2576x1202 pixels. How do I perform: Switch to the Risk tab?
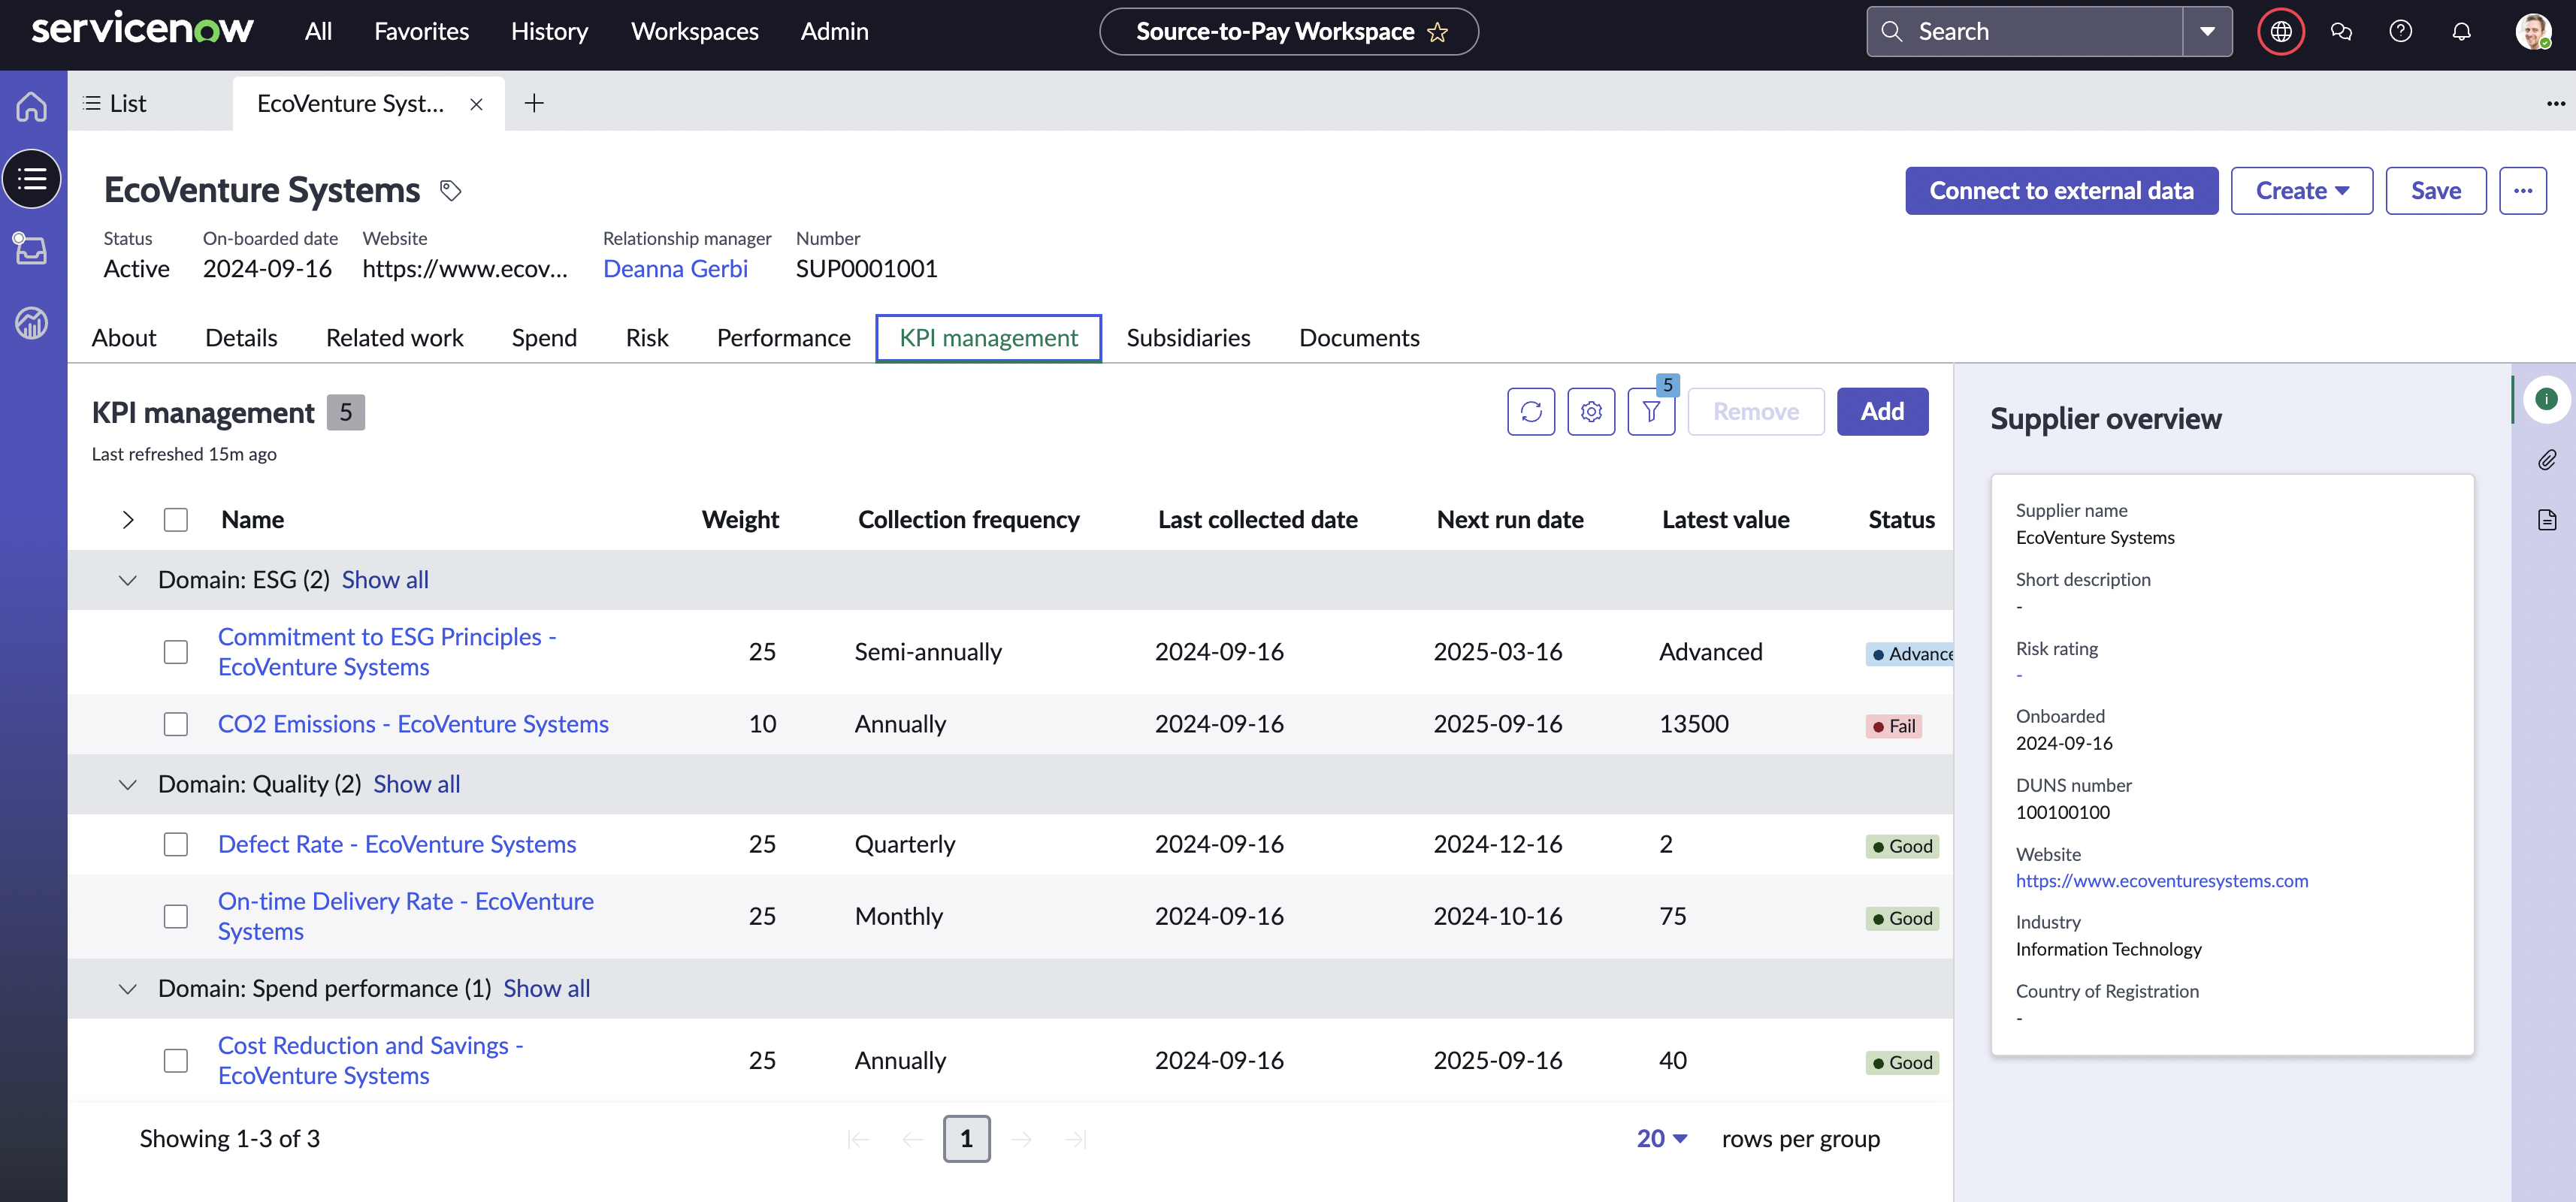click(x=647, y=338)
